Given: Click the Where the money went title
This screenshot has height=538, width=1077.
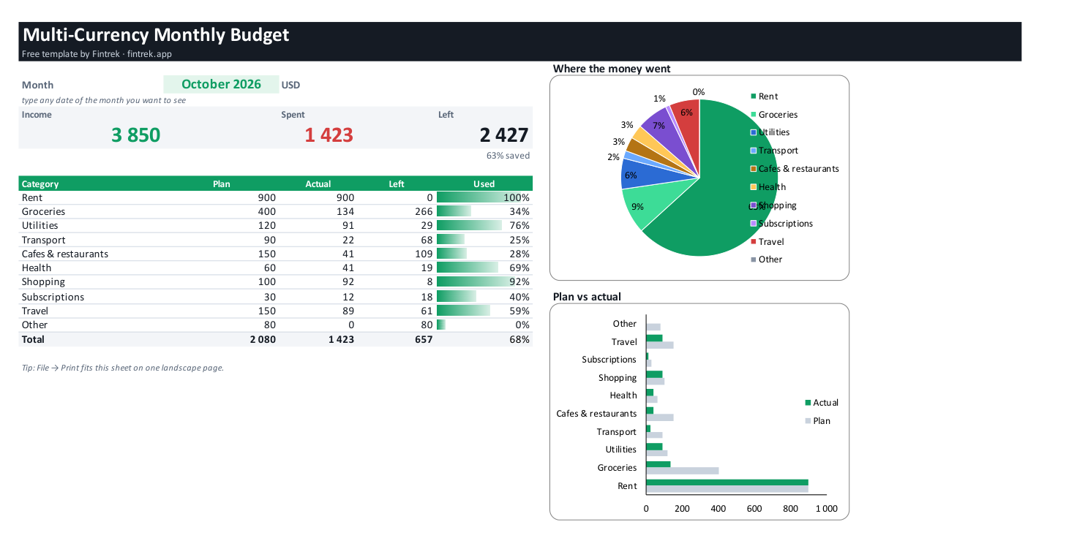Looking at the screenshot, I should 612,69.
